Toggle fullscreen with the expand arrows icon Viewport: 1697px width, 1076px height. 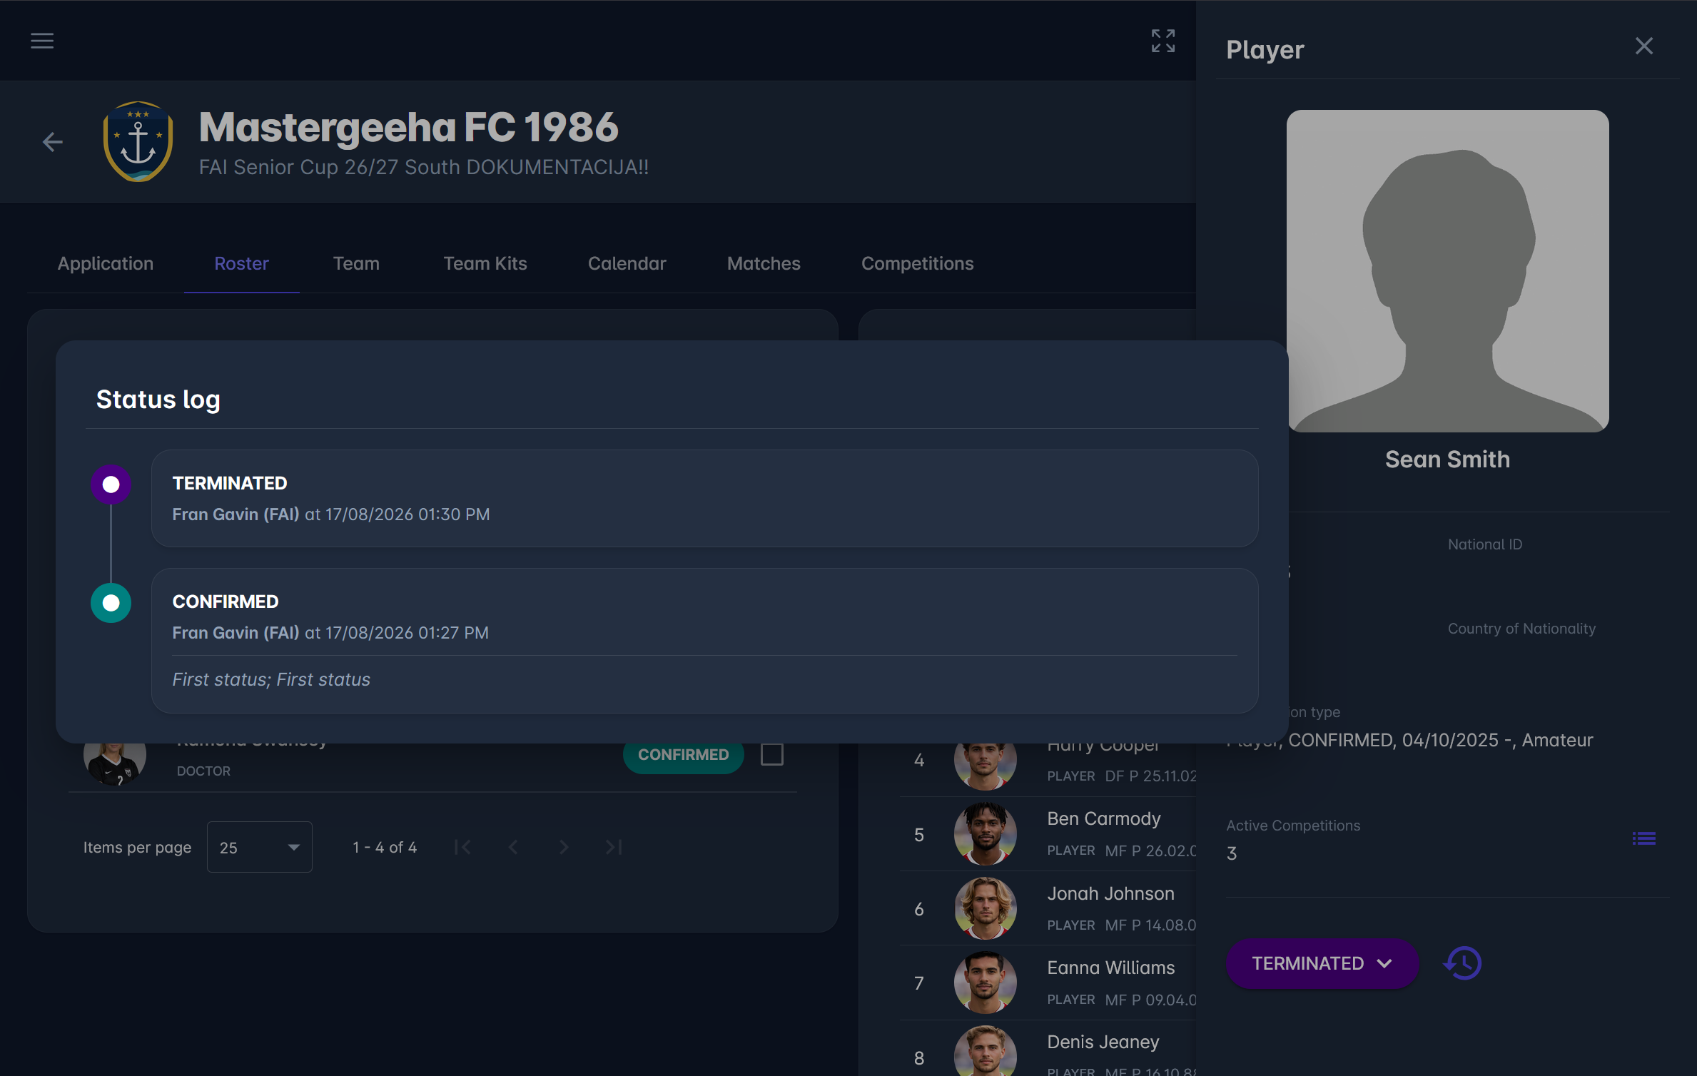pyautogui.click(x=1162, y=41)
